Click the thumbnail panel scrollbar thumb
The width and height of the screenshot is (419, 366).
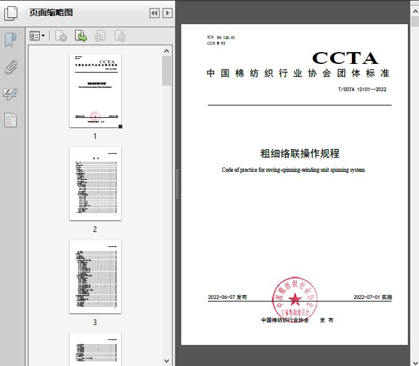(x=167, y=71)
